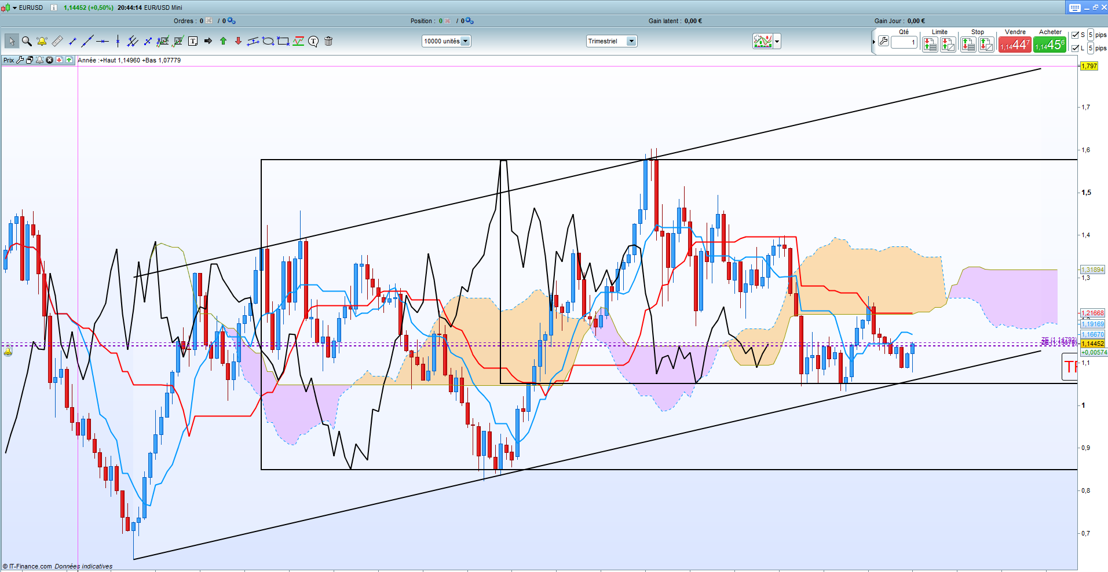
Task: Select the arrow cursor tool
Action: (x=12, y=41)
